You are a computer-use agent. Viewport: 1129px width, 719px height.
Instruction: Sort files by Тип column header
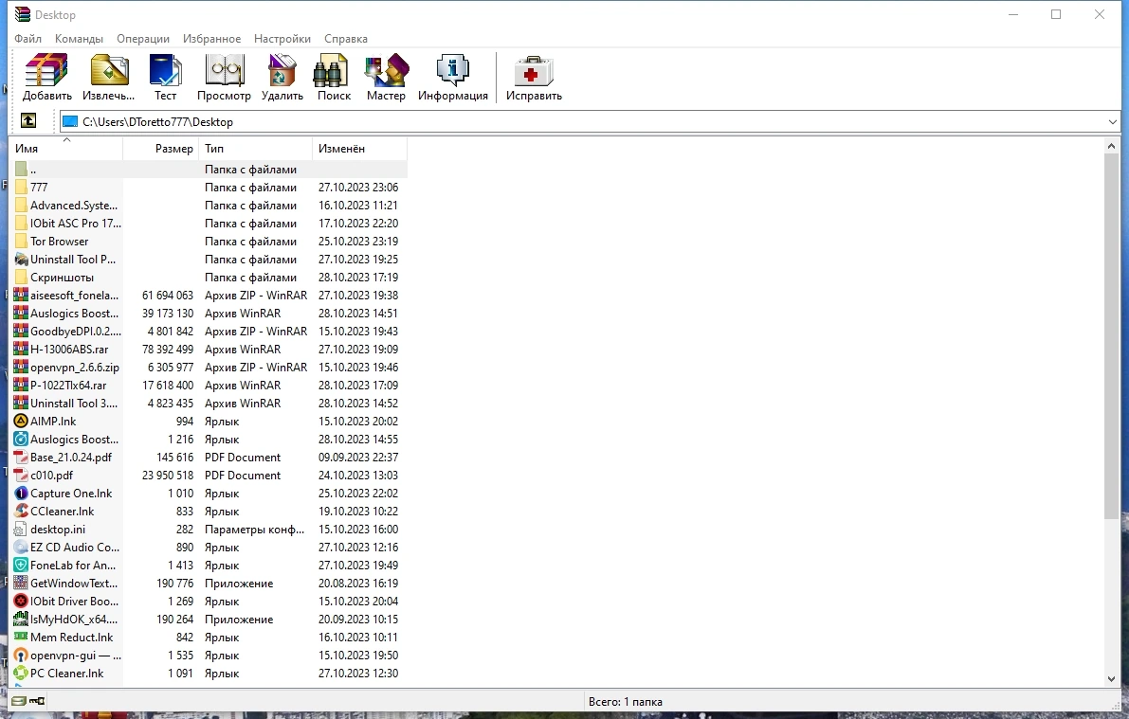(256, 149)
